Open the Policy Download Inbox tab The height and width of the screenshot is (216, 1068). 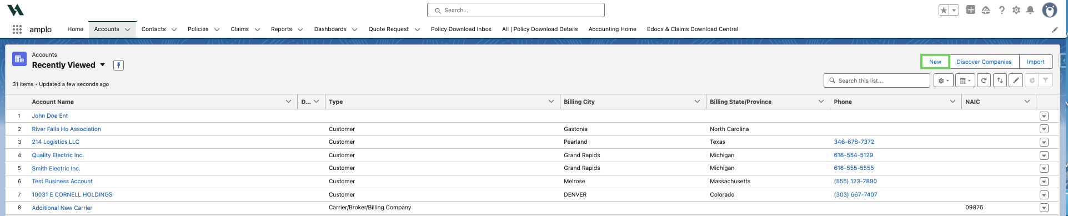(461, 29)
